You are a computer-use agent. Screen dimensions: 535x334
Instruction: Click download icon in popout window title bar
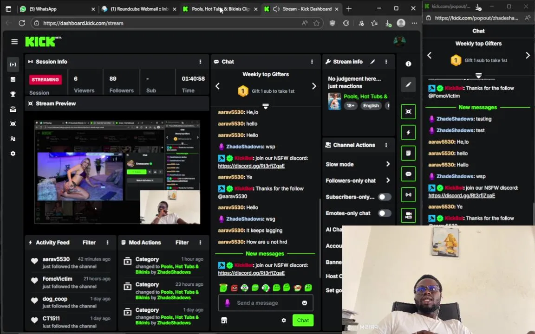coord(478,6)
